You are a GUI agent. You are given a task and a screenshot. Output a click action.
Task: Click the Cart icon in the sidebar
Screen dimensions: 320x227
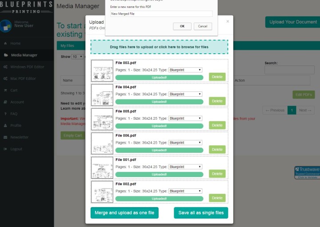point(5,90)
